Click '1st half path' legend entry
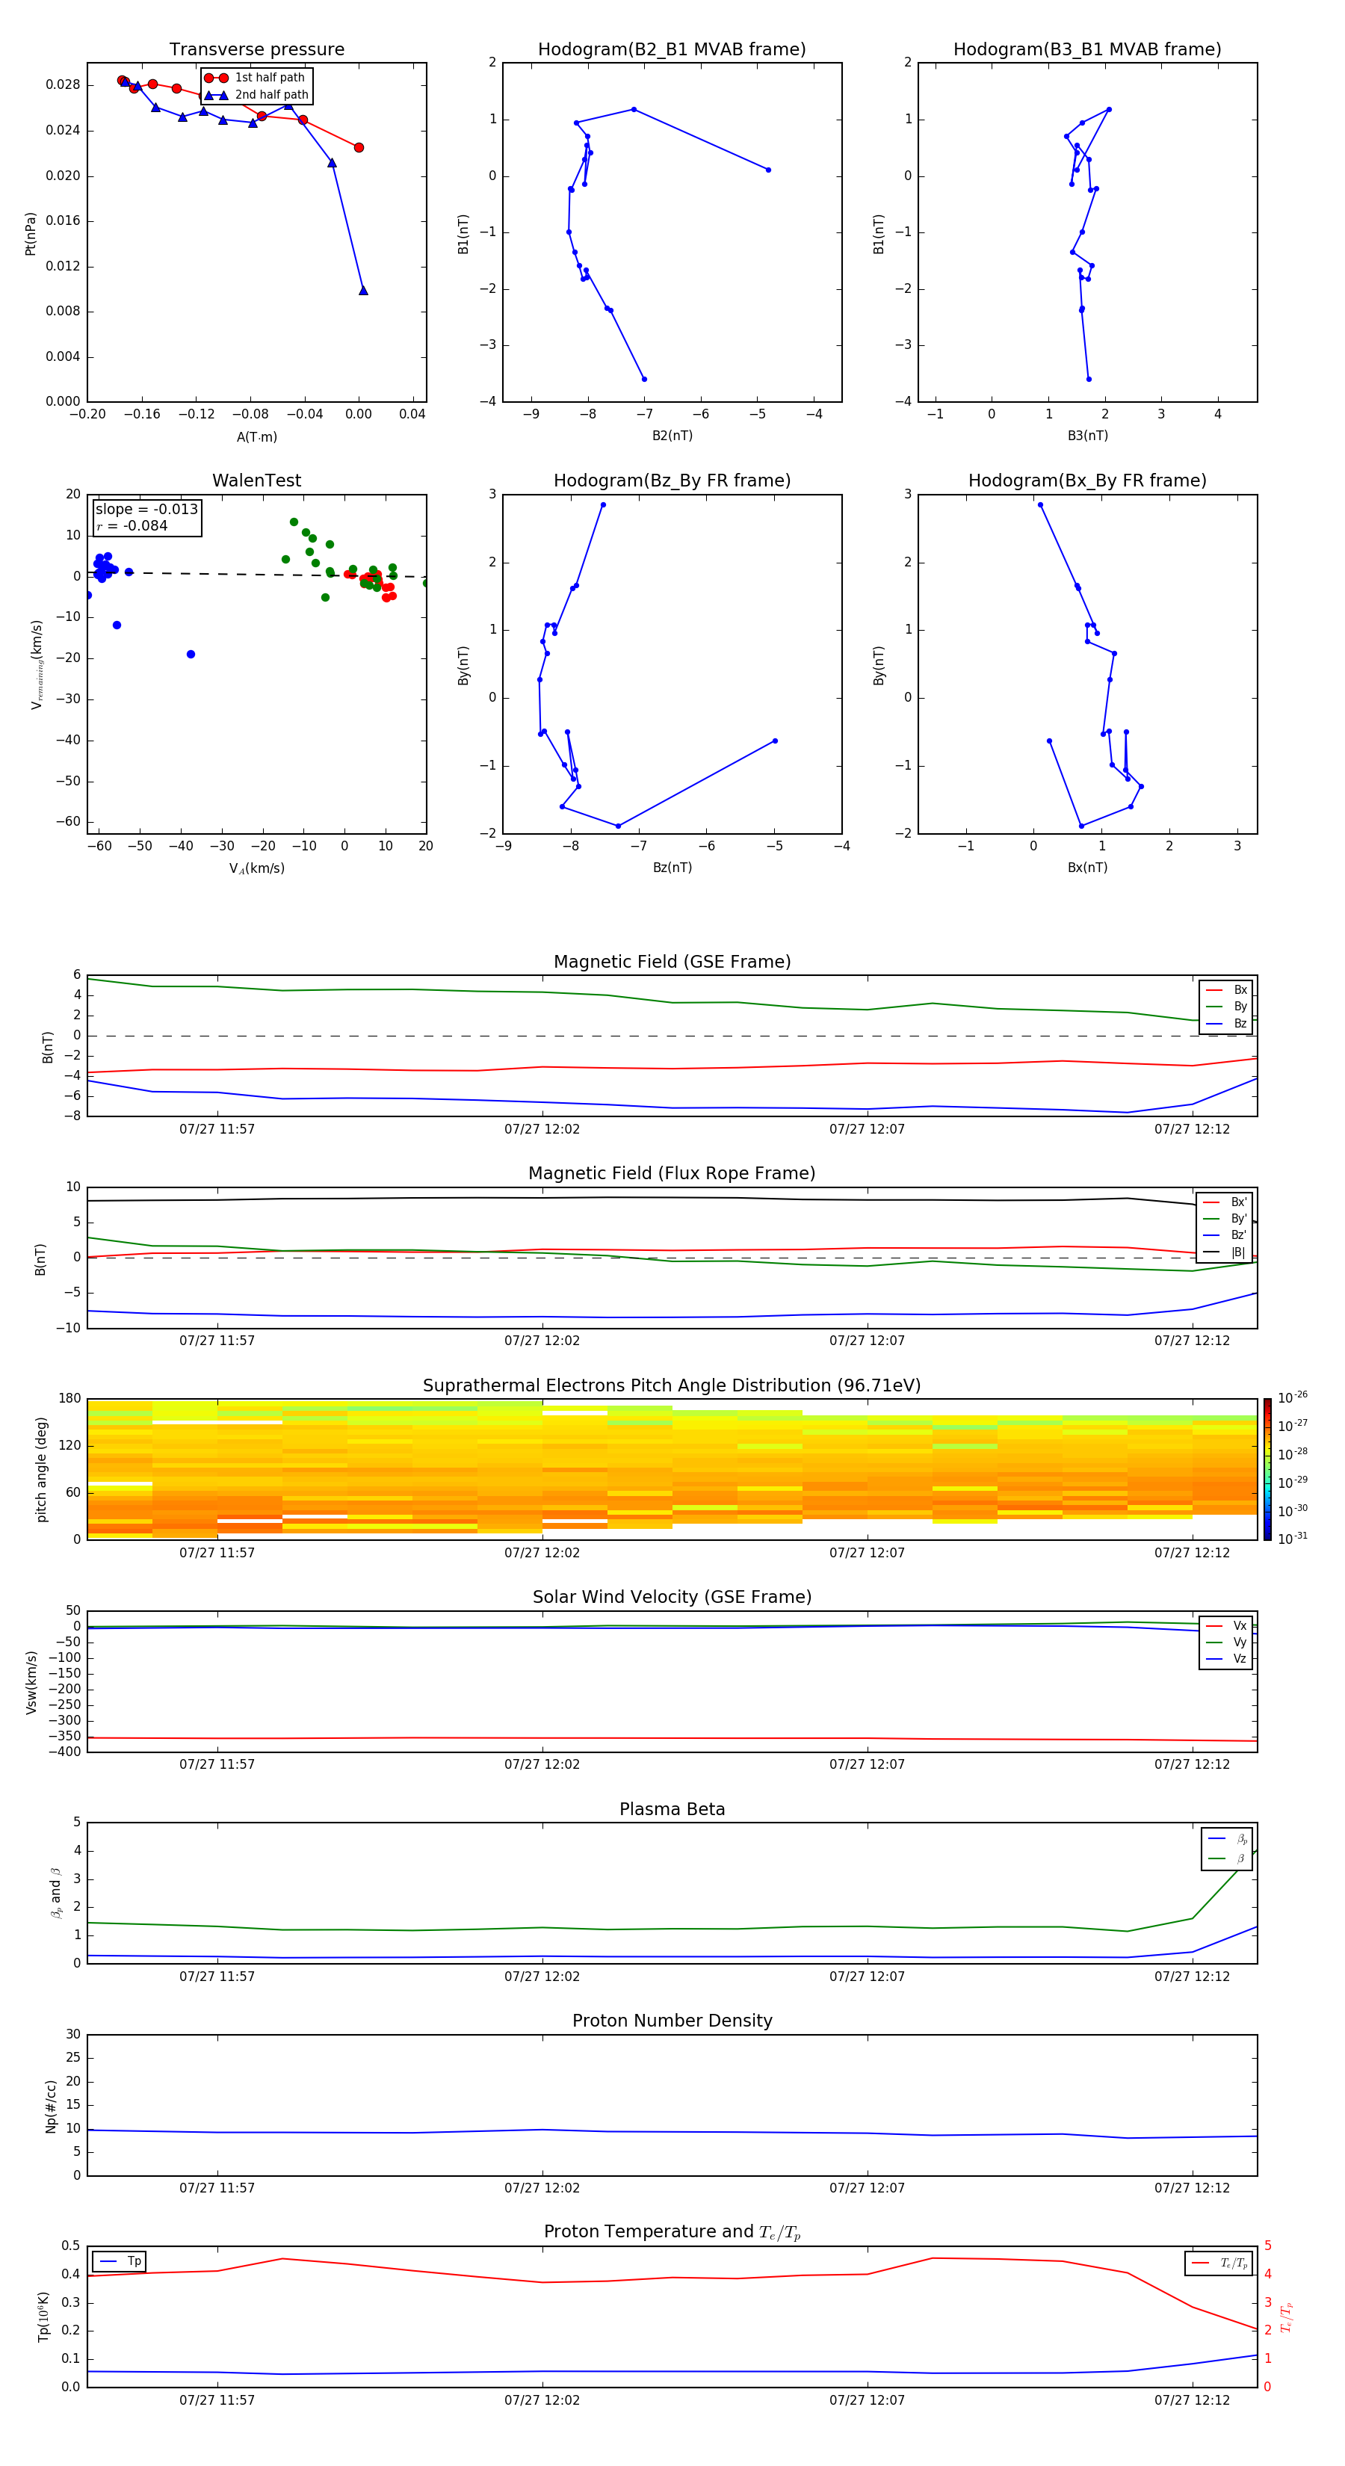This screenshot has height=2466, width=1345. (x=256, y=78)
